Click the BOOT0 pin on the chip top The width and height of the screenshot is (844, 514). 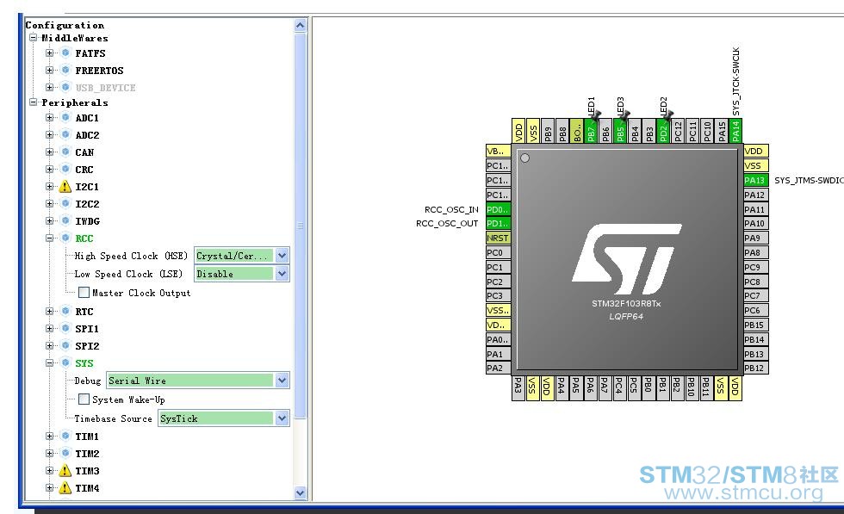point(576,131)
